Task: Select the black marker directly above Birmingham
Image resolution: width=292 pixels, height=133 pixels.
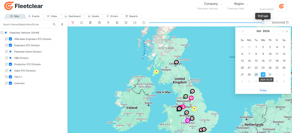Action: coord(186,112)
